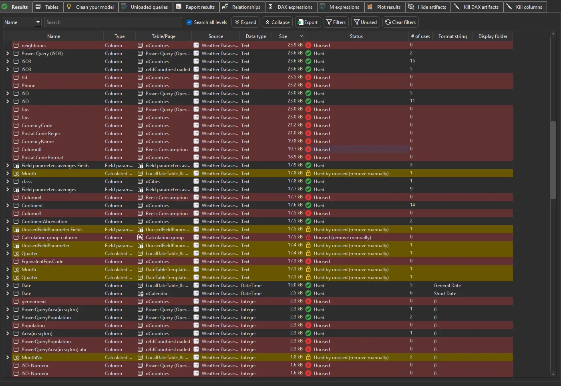Switch to the Tables tab
This screenshot has width=561, height=386.
point(47,7)
